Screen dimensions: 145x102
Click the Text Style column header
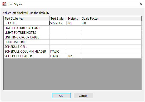(58, 19)
